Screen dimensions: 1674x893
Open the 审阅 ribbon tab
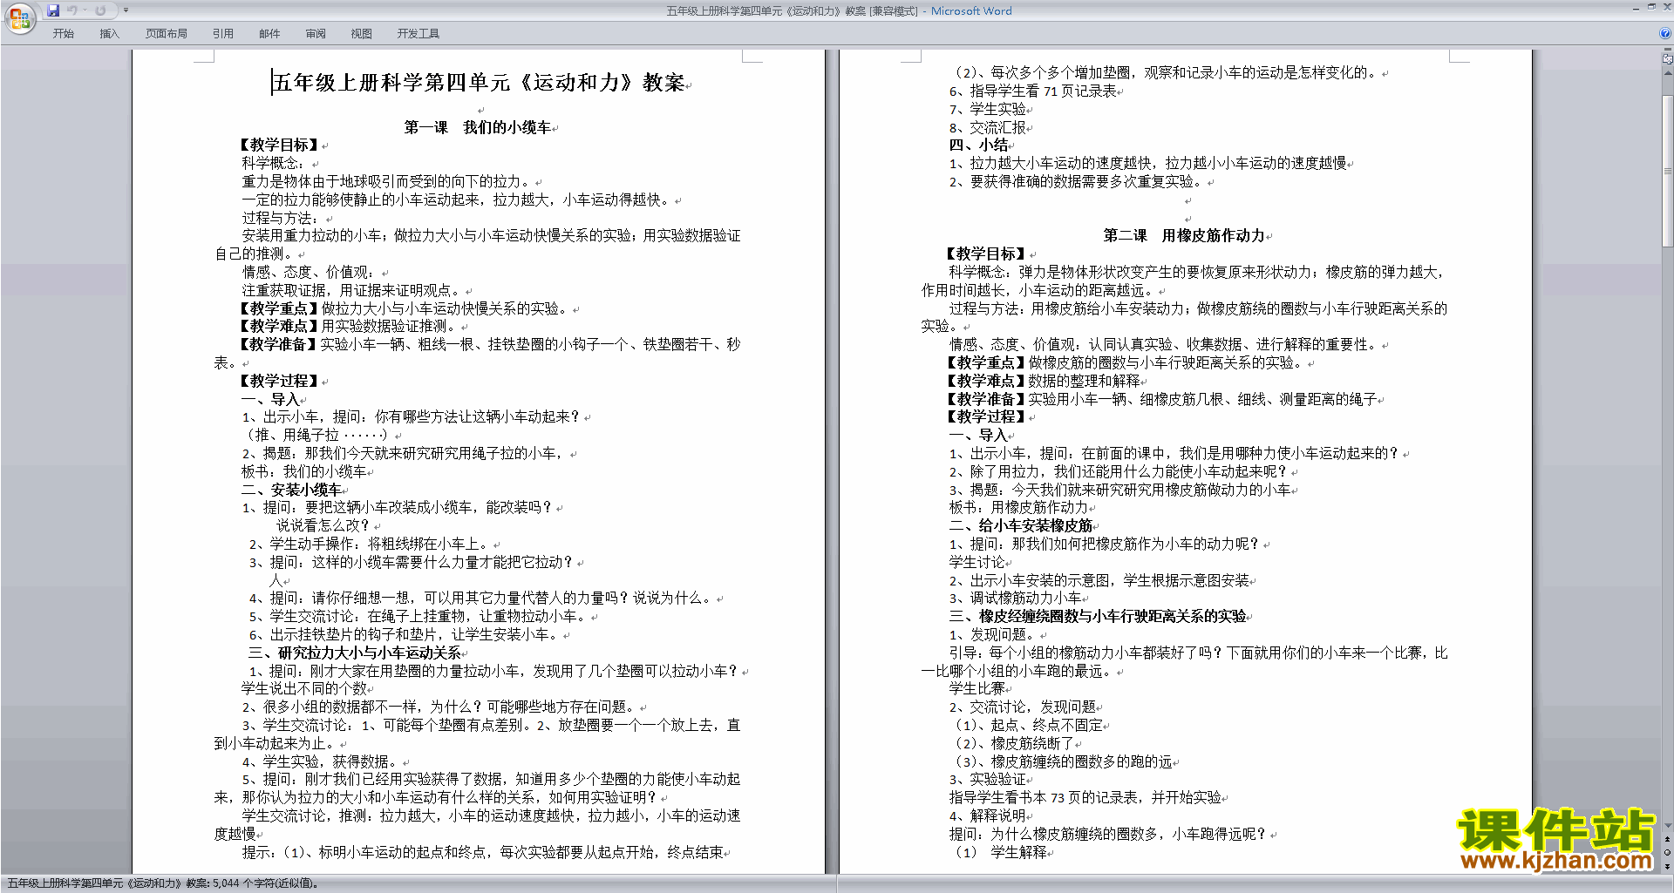pos(316,34)
